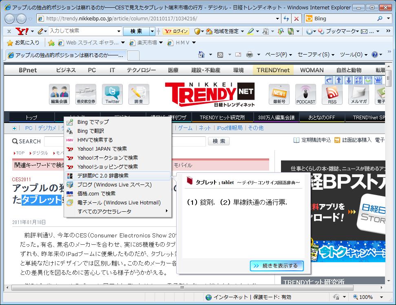
Task: Open the address bar history dropdown arrow
Action: [x=278, y=19]
